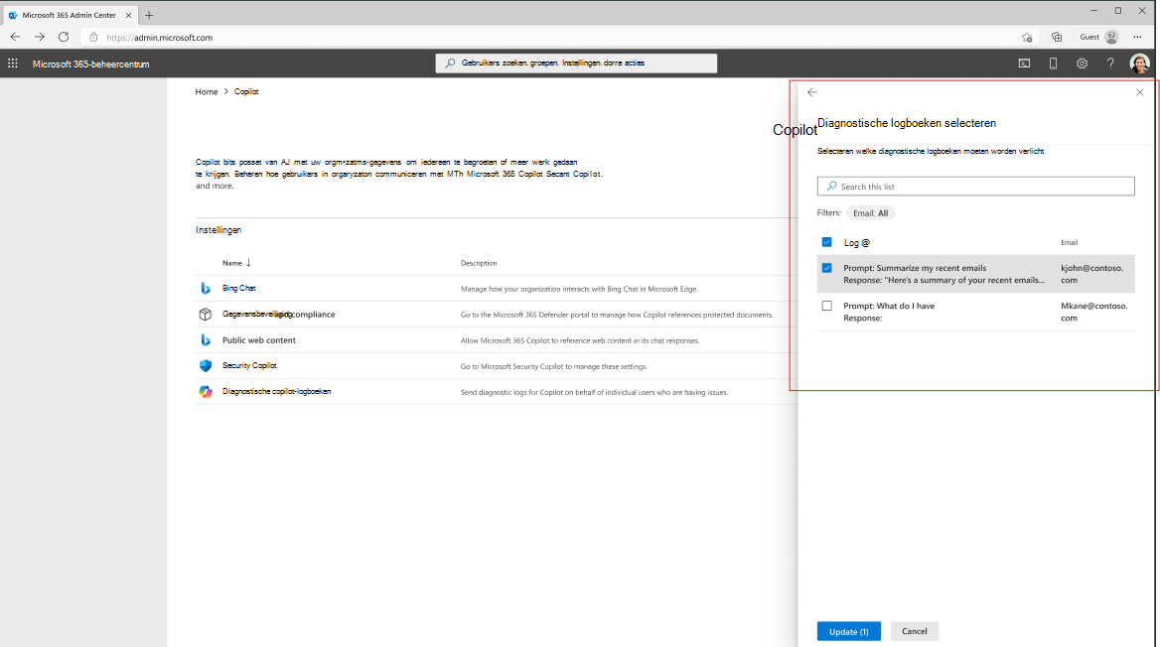
Task: Open mobile app icon in header
Action: [x=1053, y=64]
